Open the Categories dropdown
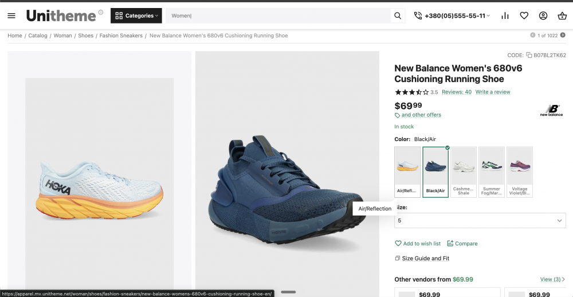The height and width of the screenshot is (297, 573). 136,15
